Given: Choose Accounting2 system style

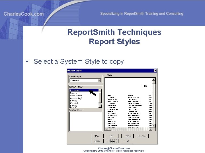Looking at the screenshot, I should [x=84, y=98].
